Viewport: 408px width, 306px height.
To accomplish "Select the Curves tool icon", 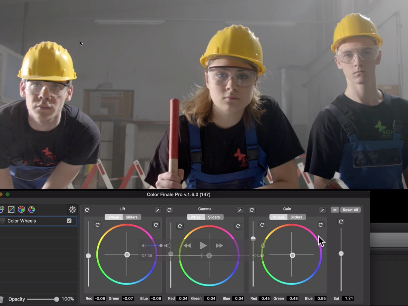I will pyautogui.click(x=11, y=209).
